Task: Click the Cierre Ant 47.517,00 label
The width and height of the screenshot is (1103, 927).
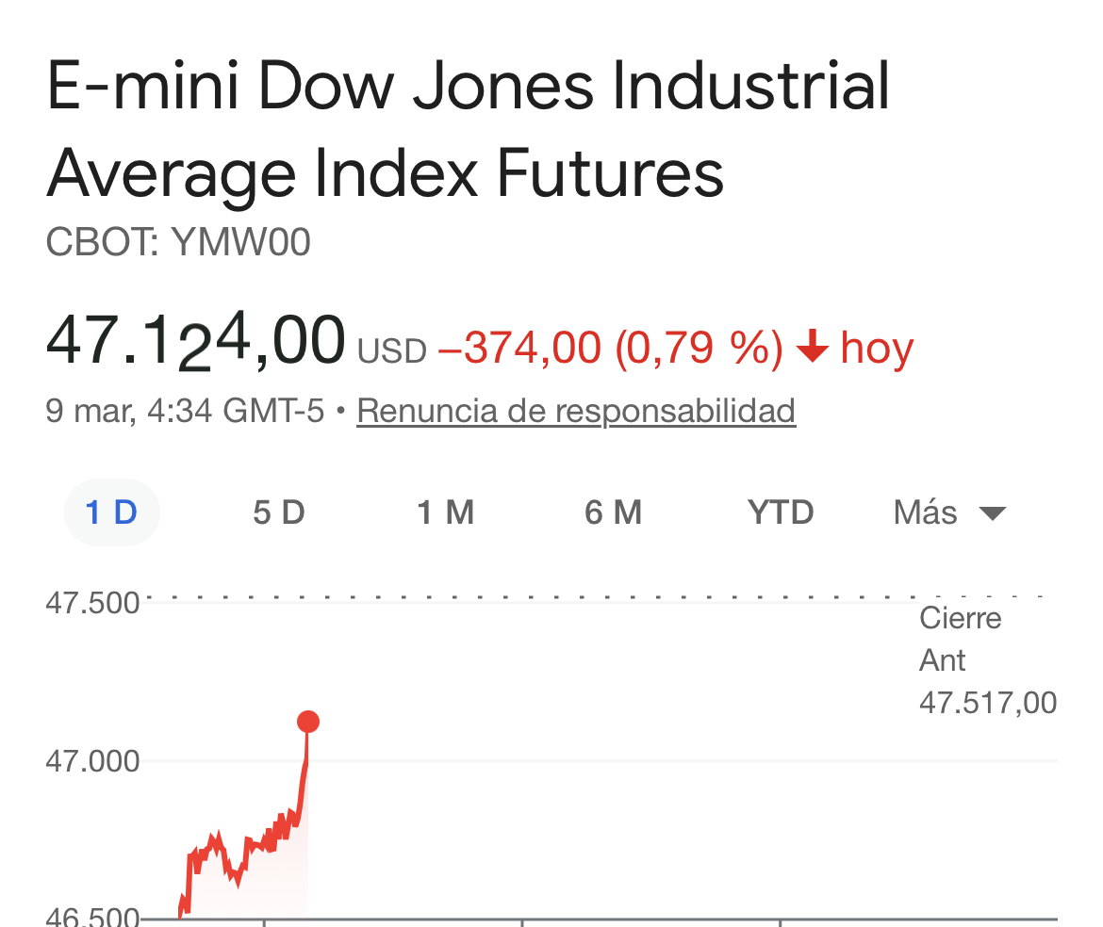Action: 986,660
